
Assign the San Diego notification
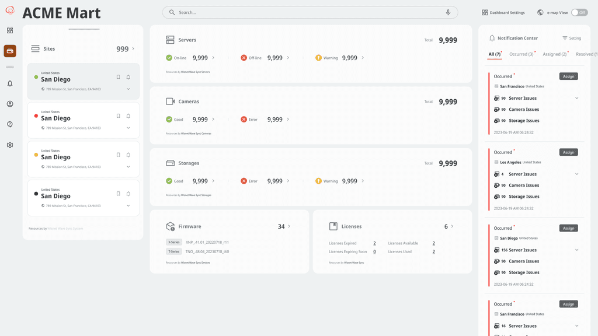coord(569,228)
